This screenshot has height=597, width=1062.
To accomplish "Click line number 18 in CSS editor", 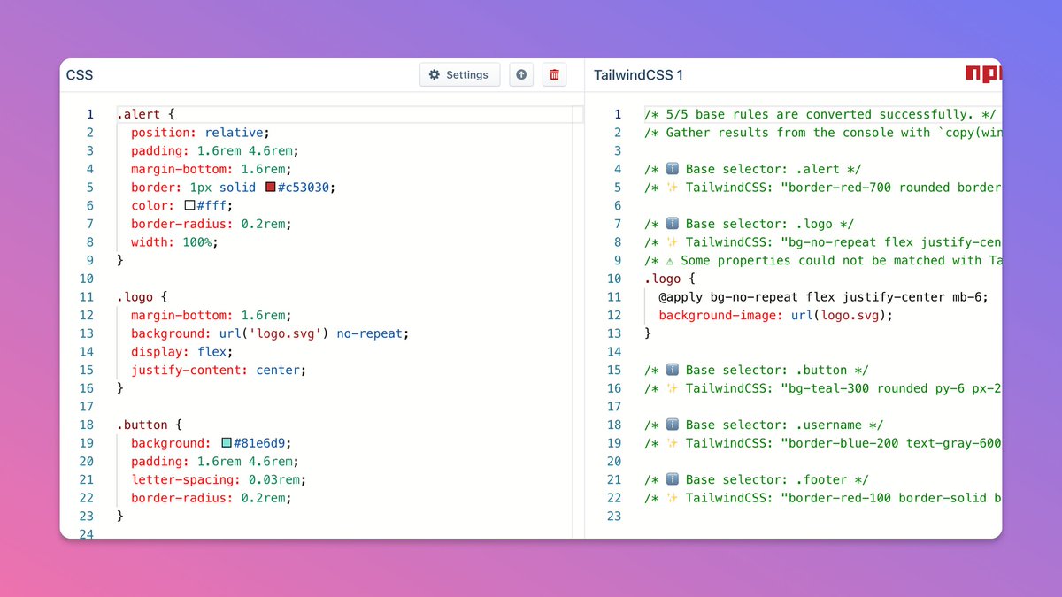I will point(86,425).
